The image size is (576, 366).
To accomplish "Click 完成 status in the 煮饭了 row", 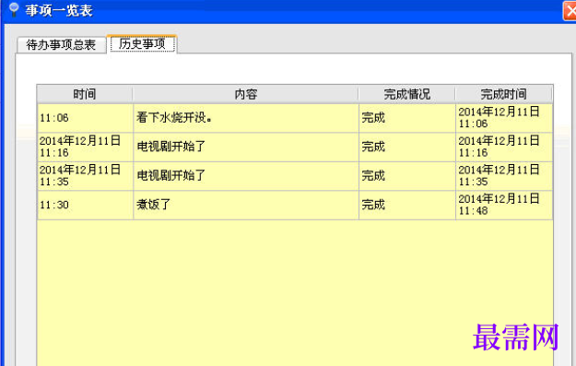I will [x=407, y=205].
